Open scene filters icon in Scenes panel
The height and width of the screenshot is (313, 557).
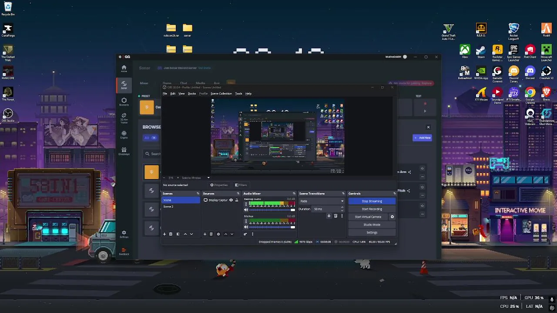tap(178, 234)
